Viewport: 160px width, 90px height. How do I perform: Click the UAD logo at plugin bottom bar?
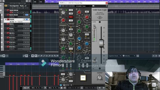61,85
